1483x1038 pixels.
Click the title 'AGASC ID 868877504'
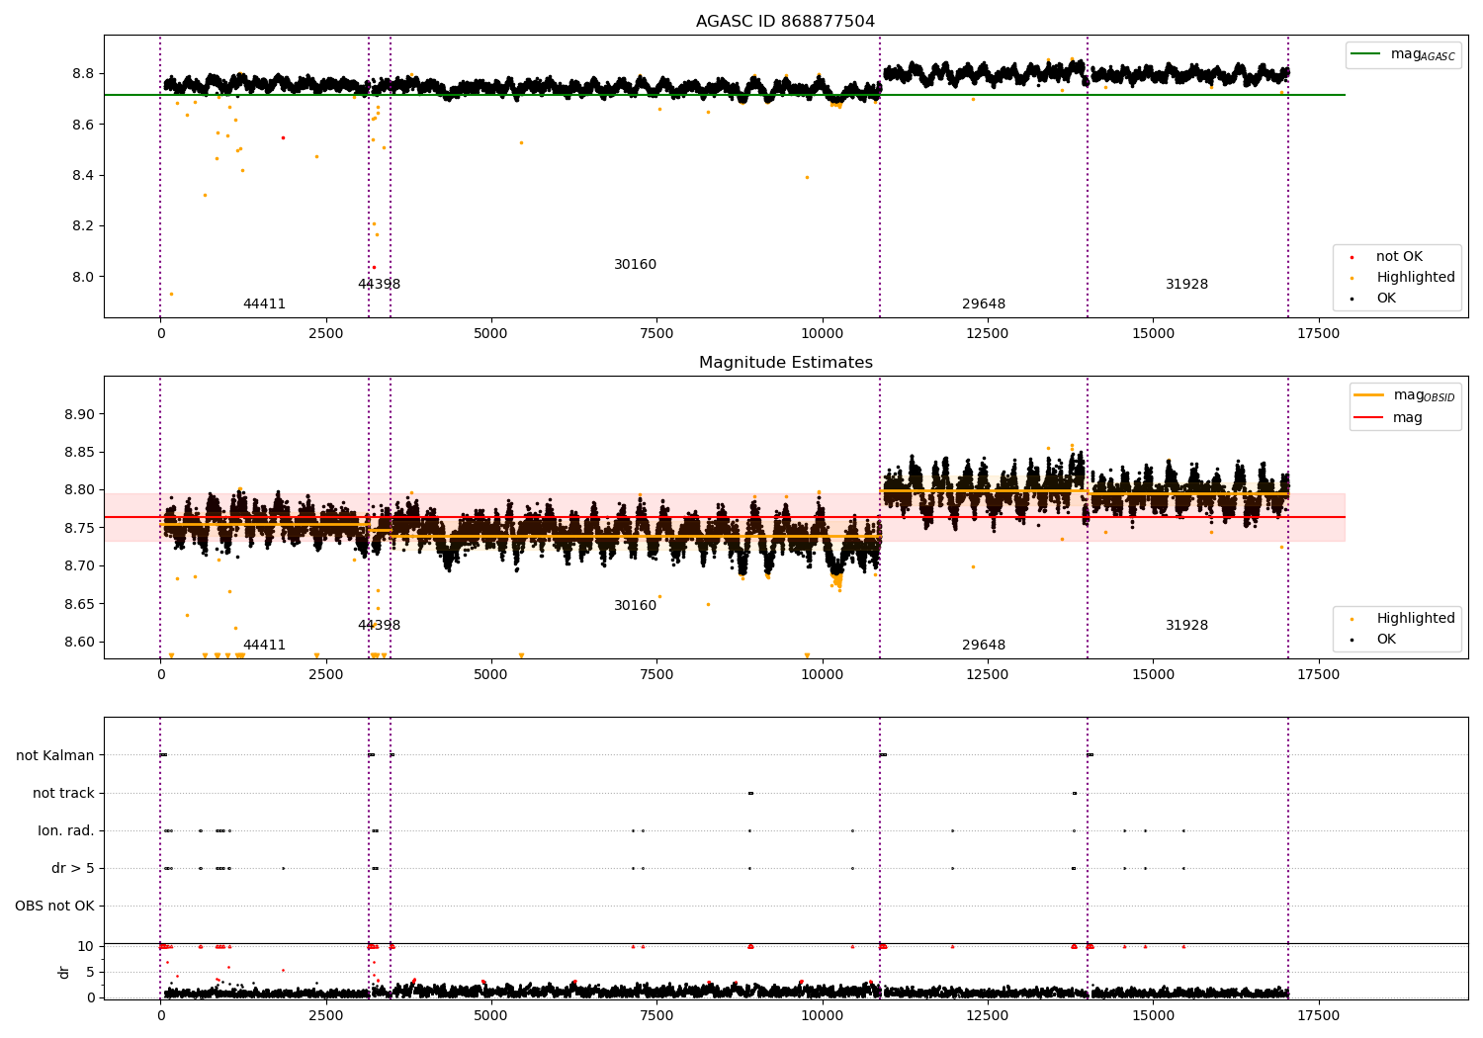pyautogui.click(x=785, y=21)
